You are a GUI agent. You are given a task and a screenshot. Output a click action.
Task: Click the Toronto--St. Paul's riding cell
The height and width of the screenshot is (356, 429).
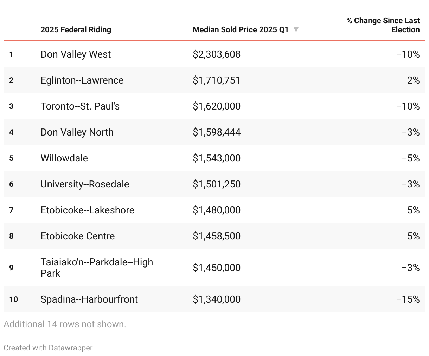tap(80, 106)
